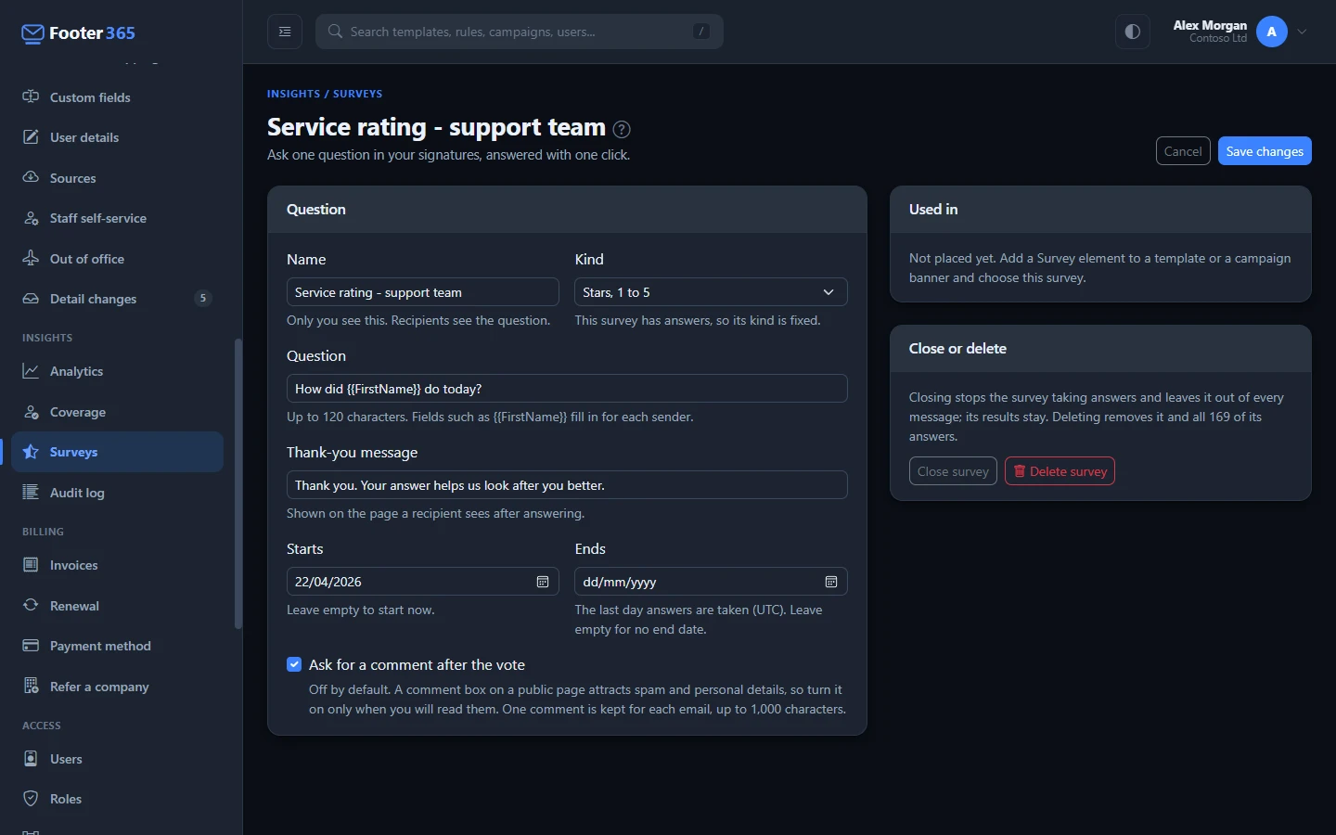Click the Roles shield icon
This screenshot has height=835, width=1336.
click(x=31, y=799)
